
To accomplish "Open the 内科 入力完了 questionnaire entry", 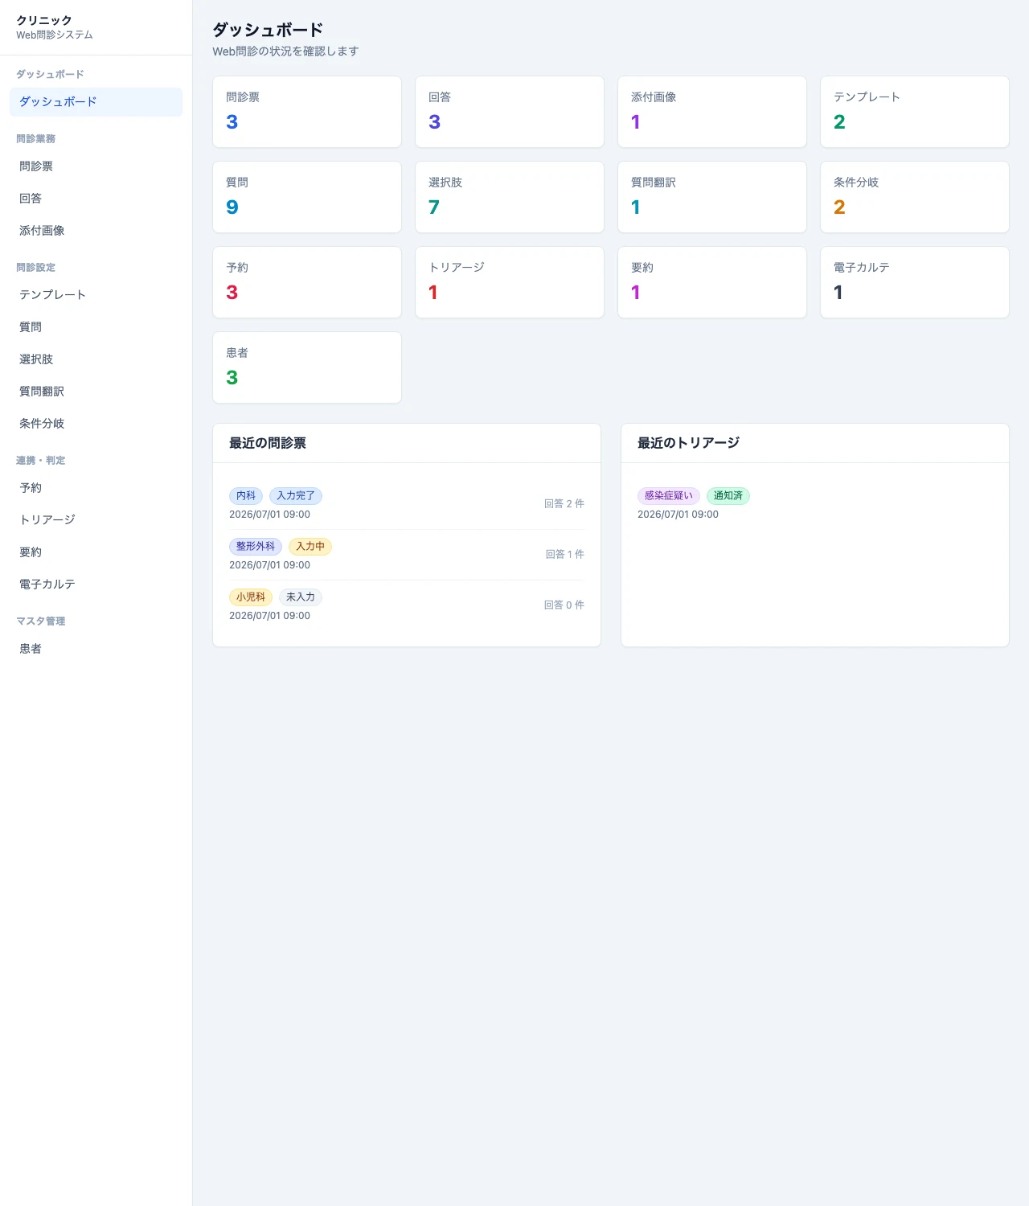I will click(x=407, y=504).
